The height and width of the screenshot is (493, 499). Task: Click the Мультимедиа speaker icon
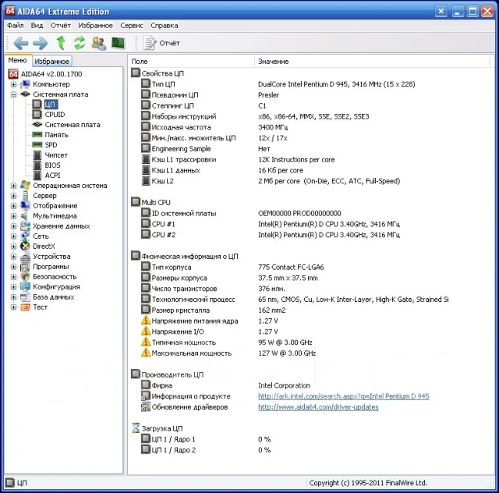pos(24,216)
